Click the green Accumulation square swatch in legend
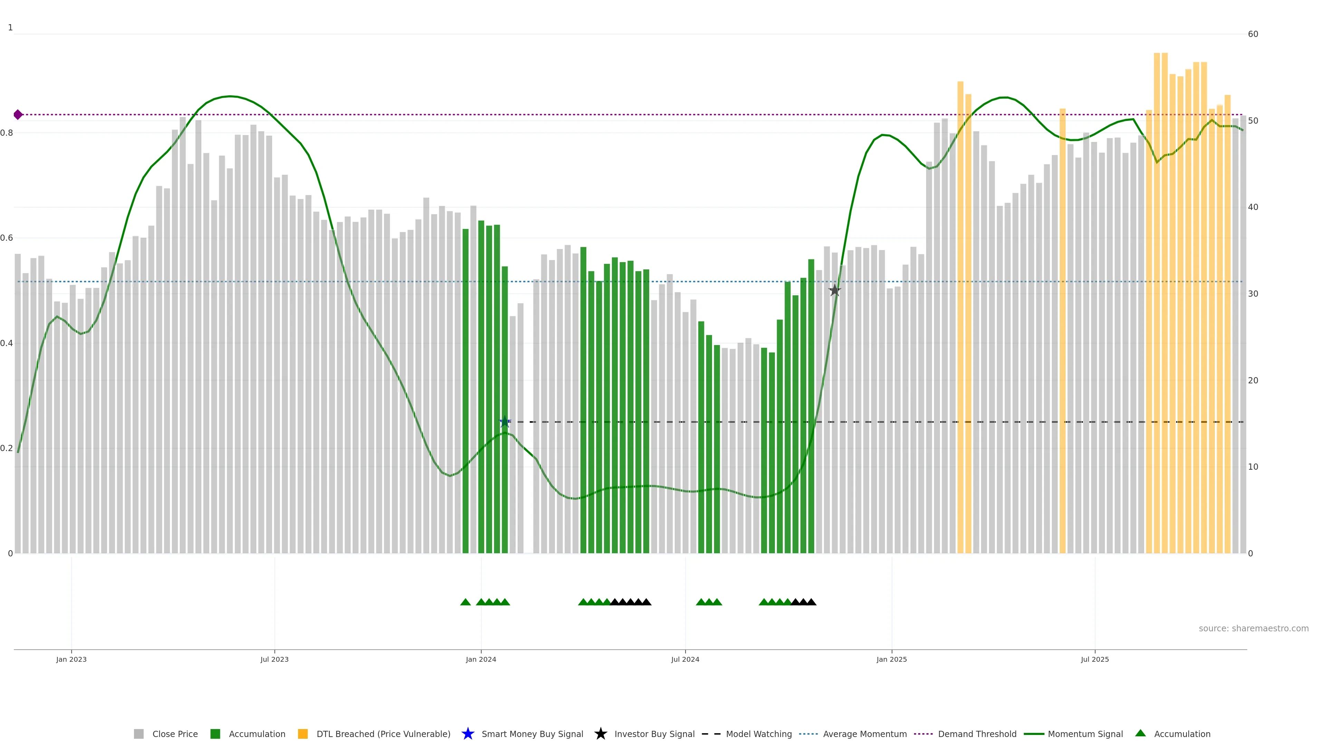The width and height of the screenshot is (1326, 746). pos(215,734)
